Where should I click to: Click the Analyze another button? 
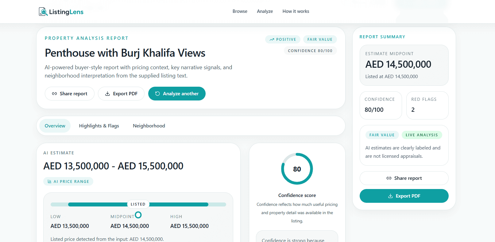pos(177,94)
